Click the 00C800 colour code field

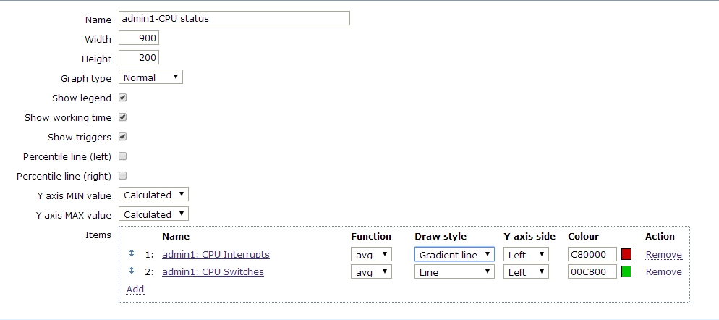592,271
